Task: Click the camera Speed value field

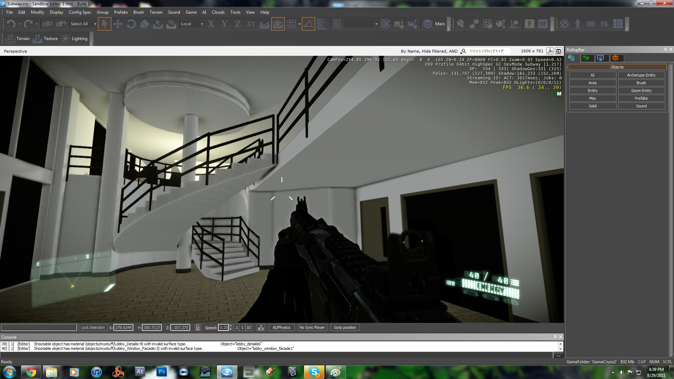Action: pyautogui.click(x=223, y=327)
